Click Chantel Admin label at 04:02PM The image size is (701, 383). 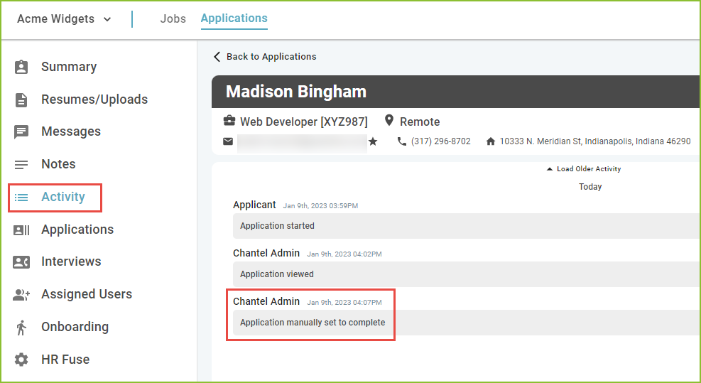[266, 253]
